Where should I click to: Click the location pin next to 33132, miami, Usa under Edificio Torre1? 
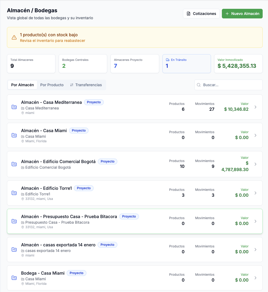pos(23,199)
